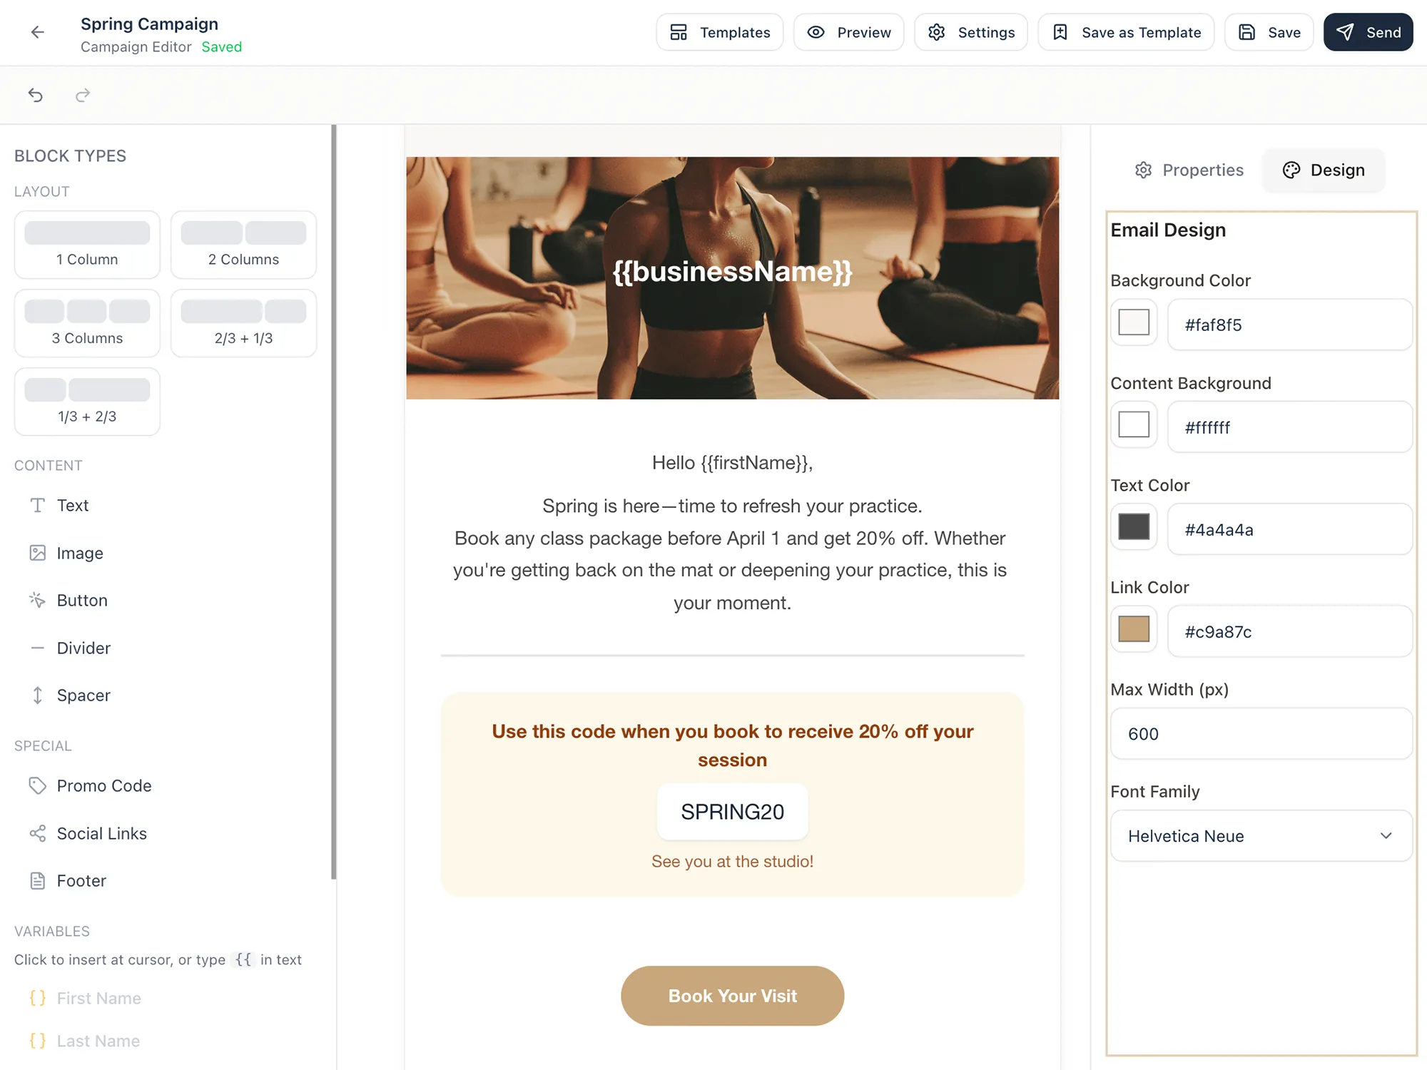Open the Font Family dropdown
Image resolution: width=1427 pixels, height=1070 pixels.
pos(1260,836)
